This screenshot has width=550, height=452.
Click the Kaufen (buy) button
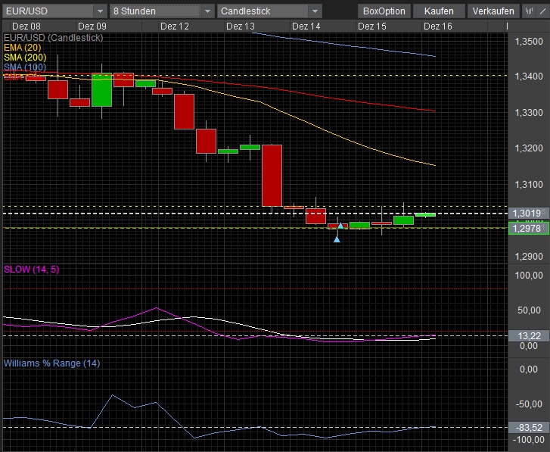[439, 11]
